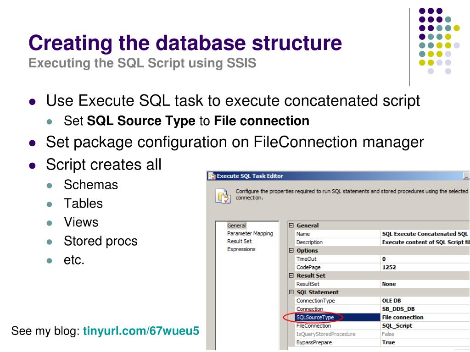
Task: Click the Views bullet
Action: (x=81, y=222)
